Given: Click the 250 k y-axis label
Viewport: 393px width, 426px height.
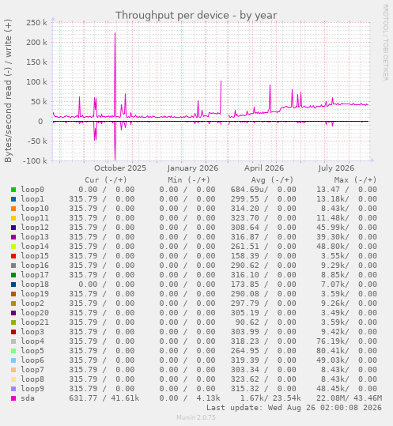Looking at the screenshot, I should pos(36,23).
